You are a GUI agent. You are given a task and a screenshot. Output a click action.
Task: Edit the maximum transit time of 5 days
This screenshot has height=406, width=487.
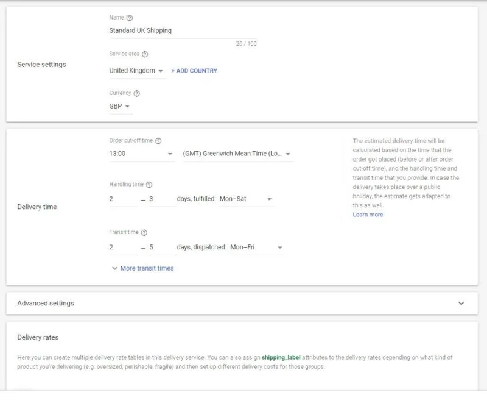point(152,248)
